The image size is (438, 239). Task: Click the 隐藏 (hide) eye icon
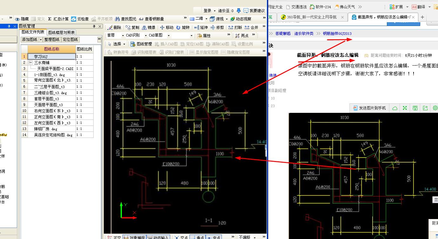(17, 19)
